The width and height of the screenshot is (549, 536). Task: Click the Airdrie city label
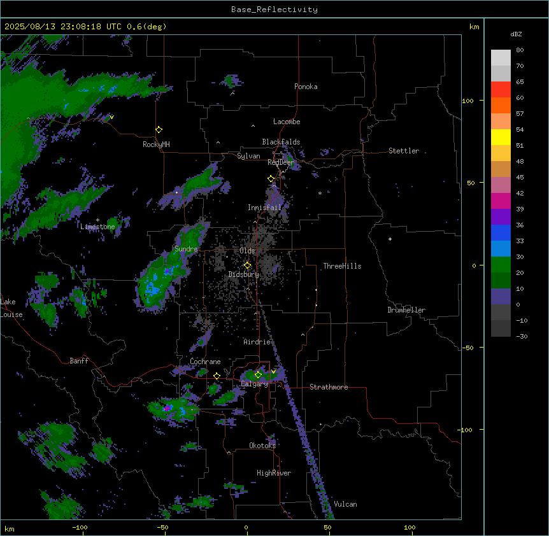click(x=257, y=342)
